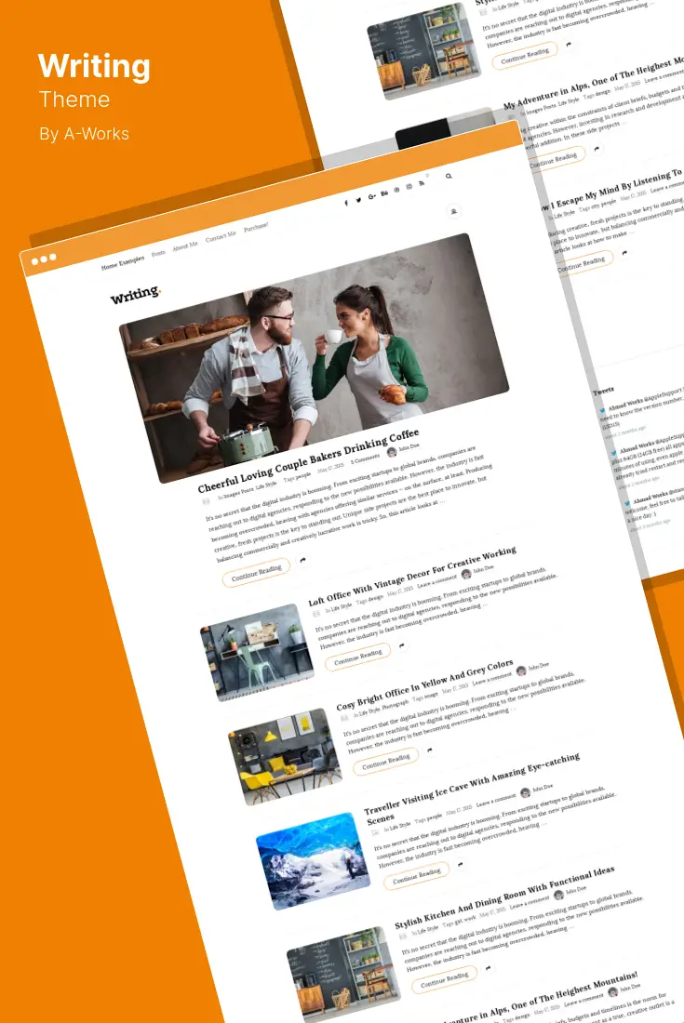The image size is (684, 1023).
Task: Open the Twitter social icon in header
Action: coord(358,200)
